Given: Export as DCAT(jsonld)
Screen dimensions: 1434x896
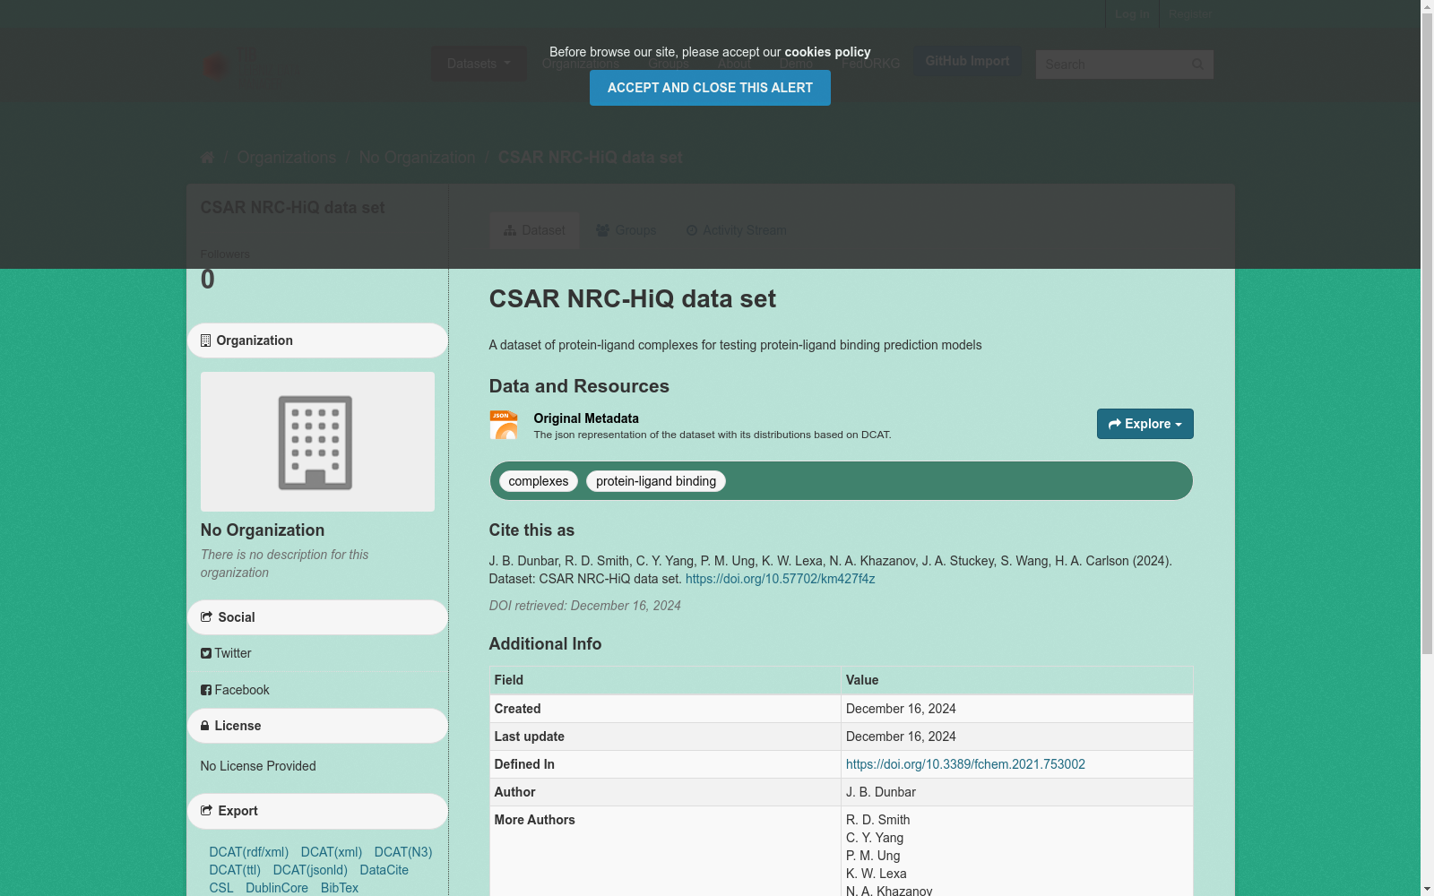Looking at the screenshot, I should click(310, 870).
